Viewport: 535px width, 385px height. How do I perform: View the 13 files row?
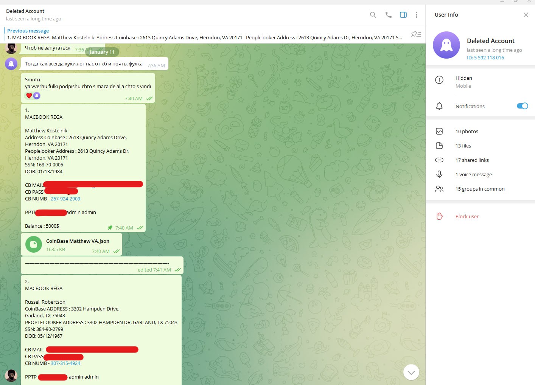[481, 146]
